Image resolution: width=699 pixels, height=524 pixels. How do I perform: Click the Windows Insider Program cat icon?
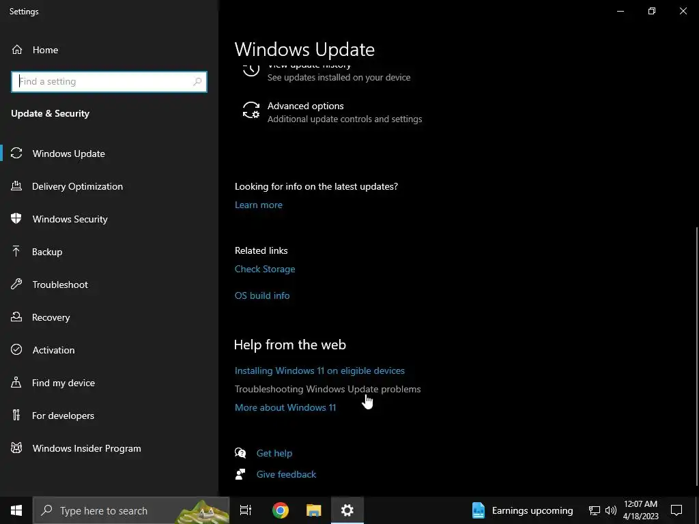pos(16,448)
